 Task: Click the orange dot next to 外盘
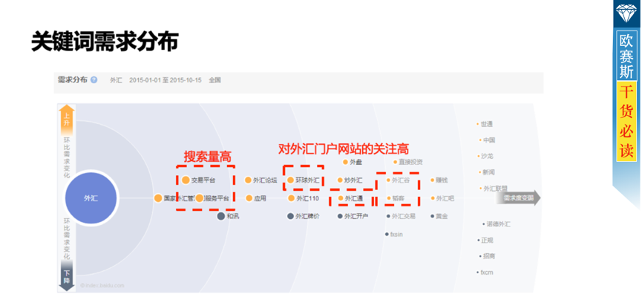point(345,162)
